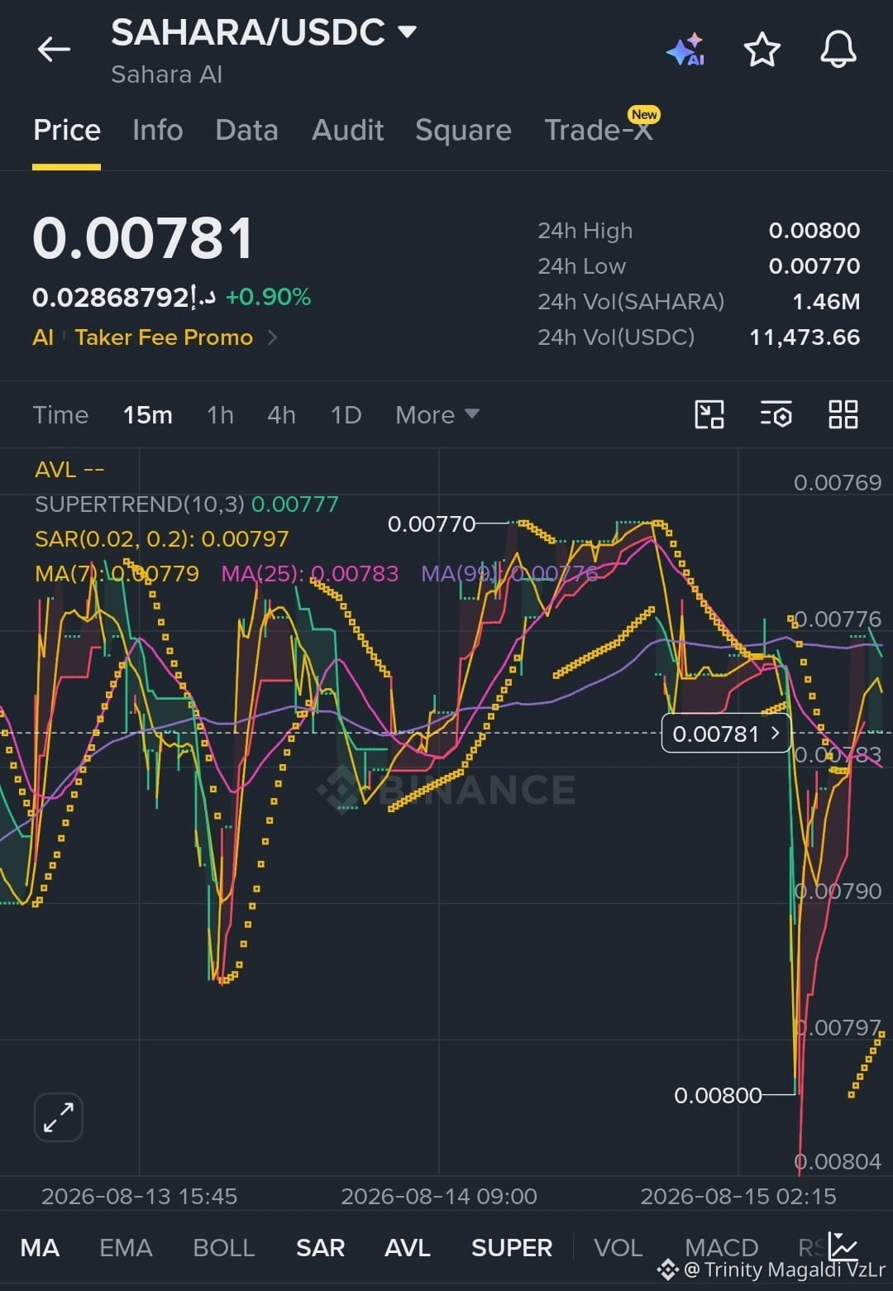
Task: Tap the chart drawing tools icon
Action: pyautogui.click(x=709, y=414)
